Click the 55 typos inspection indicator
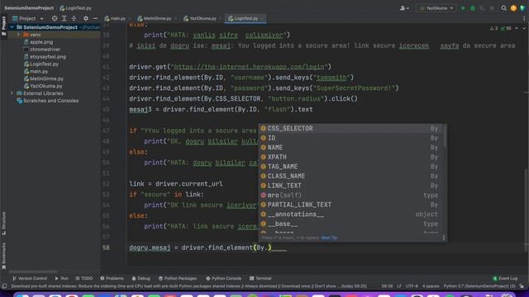This screenshot has height=297, width=529. coord(506,29)
